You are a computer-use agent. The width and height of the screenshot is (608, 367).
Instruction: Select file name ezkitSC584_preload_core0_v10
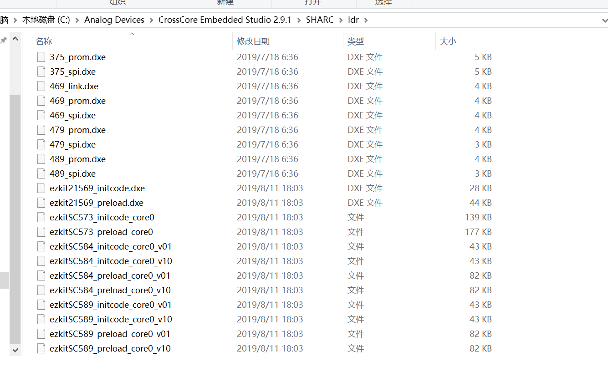click(110, 290)
